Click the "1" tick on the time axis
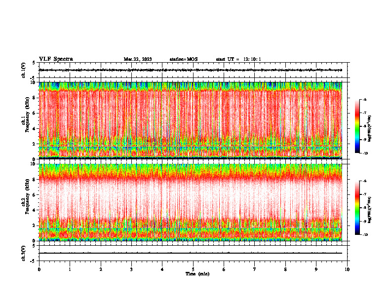 (70, 269)
